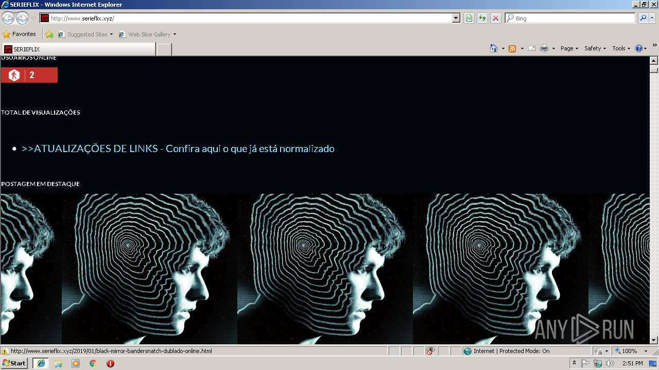659x370 pixels.
Task: Open the security lock status dropdown
Action: point(601,351)
